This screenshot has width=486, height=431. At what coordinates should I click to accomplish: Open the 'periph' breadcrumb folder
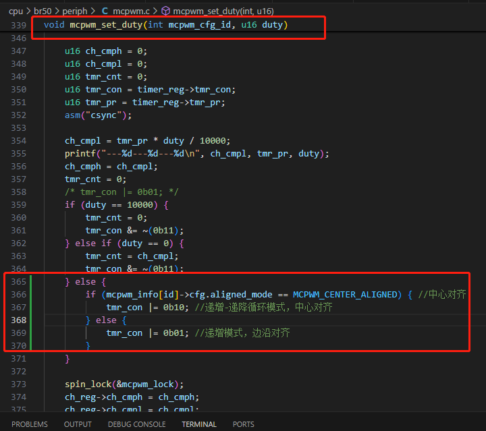tap(75, 11)
